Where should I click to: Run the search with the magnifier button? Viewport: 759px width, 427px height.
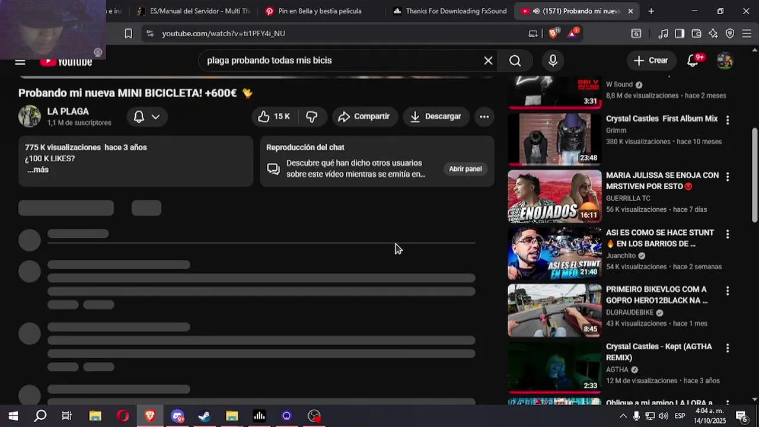point(515,60)
